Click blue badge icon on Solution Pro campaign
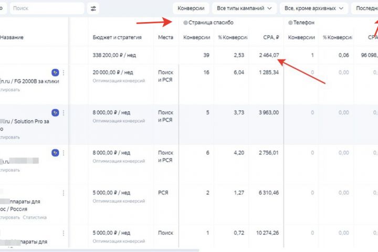 (55, 112)
